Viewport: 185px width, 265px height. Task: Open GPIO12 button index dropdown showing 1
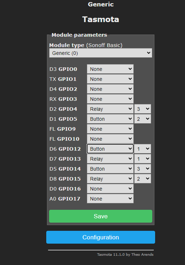pyautogui.click(x=143, y=149)
